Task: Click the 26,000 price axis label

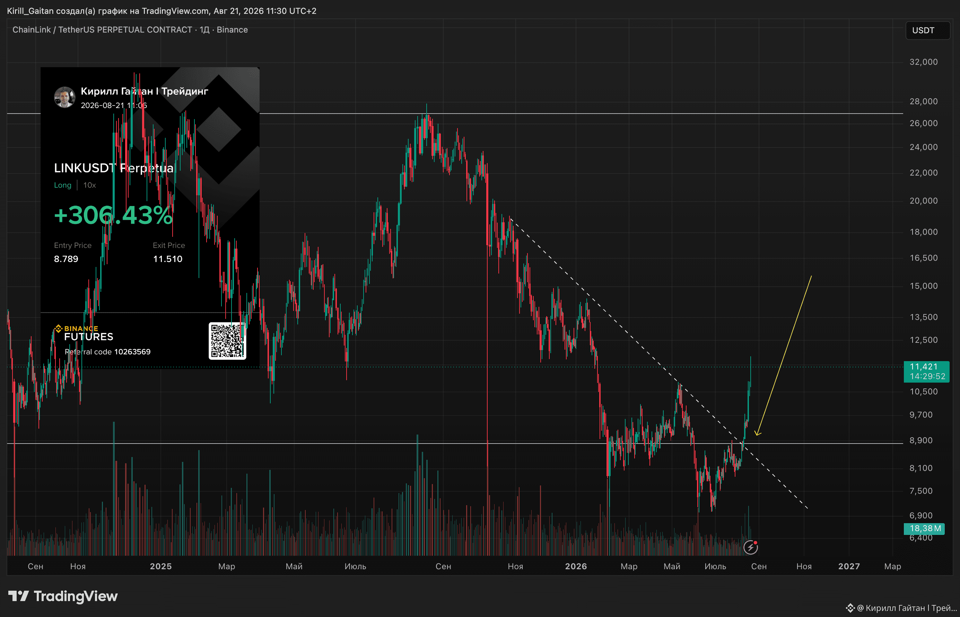Action: (x=924, y=123)
